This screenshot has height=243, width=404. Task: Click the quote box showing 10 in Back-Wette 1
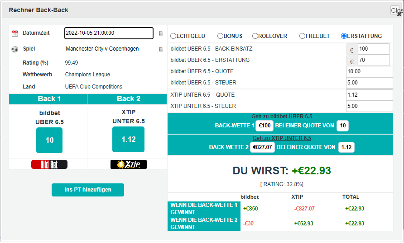[343, 126]
